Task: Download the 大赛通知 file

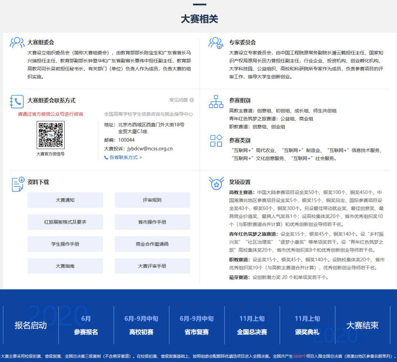Action: pos(65,200)
